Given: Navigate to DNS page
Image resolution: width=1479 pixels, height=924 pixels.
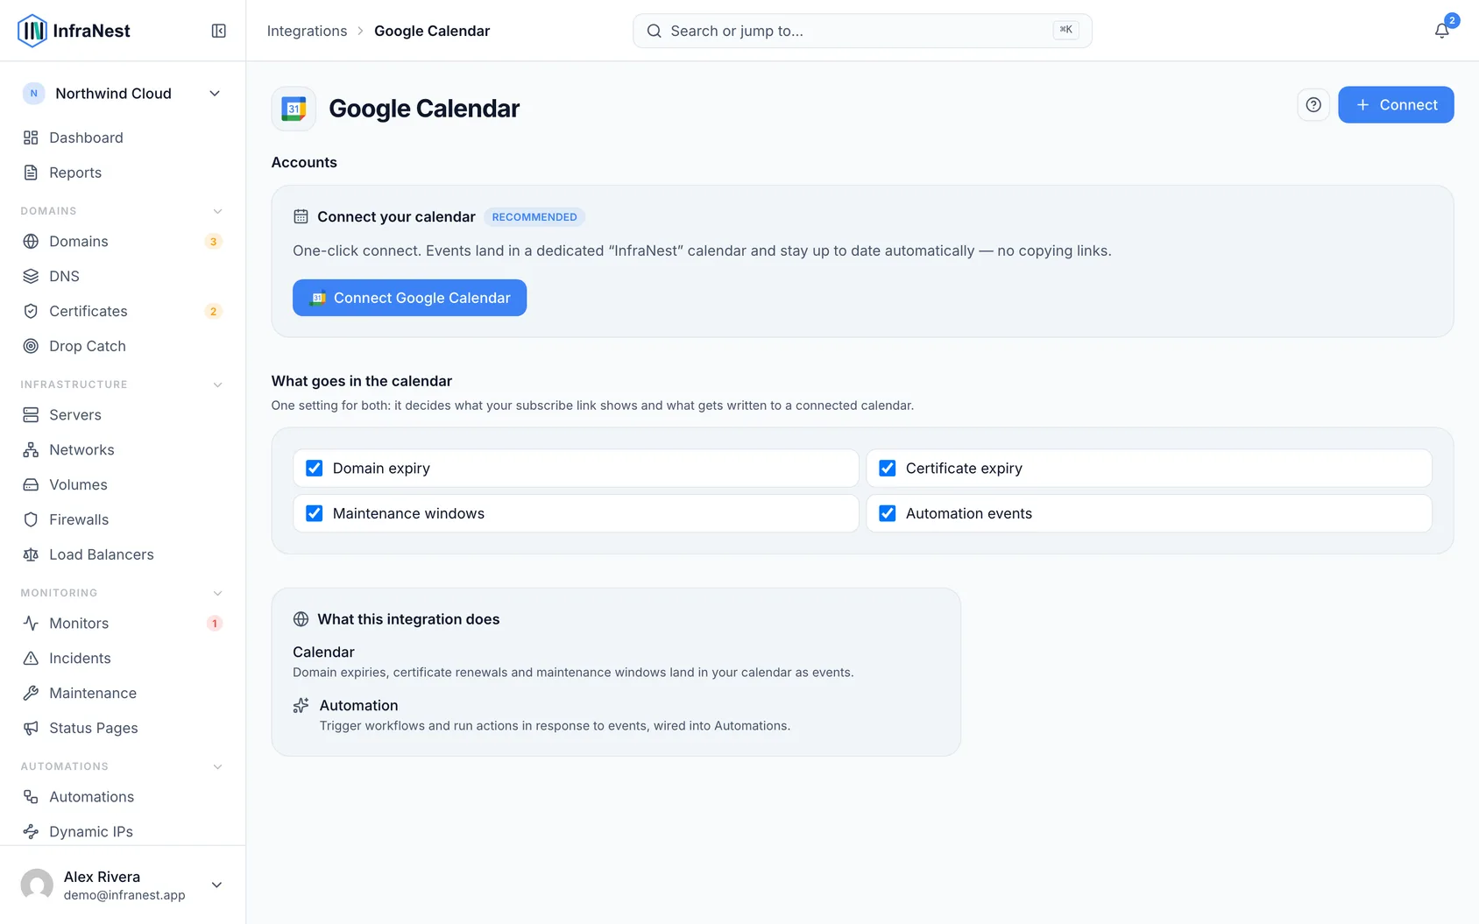Looking at the screenshot, I should coord(123,276).
